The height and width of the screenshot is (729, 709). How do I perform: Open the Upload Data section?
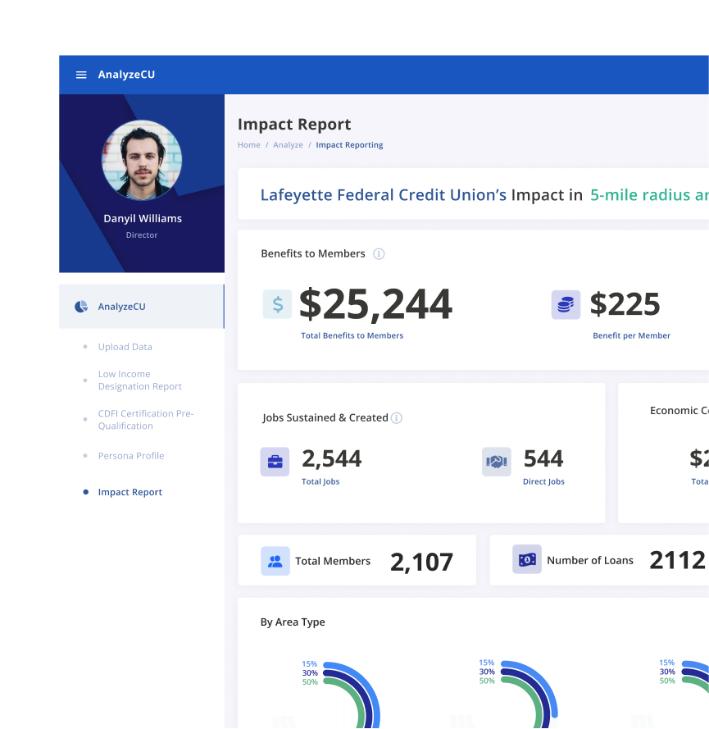[x=125, y=347]
